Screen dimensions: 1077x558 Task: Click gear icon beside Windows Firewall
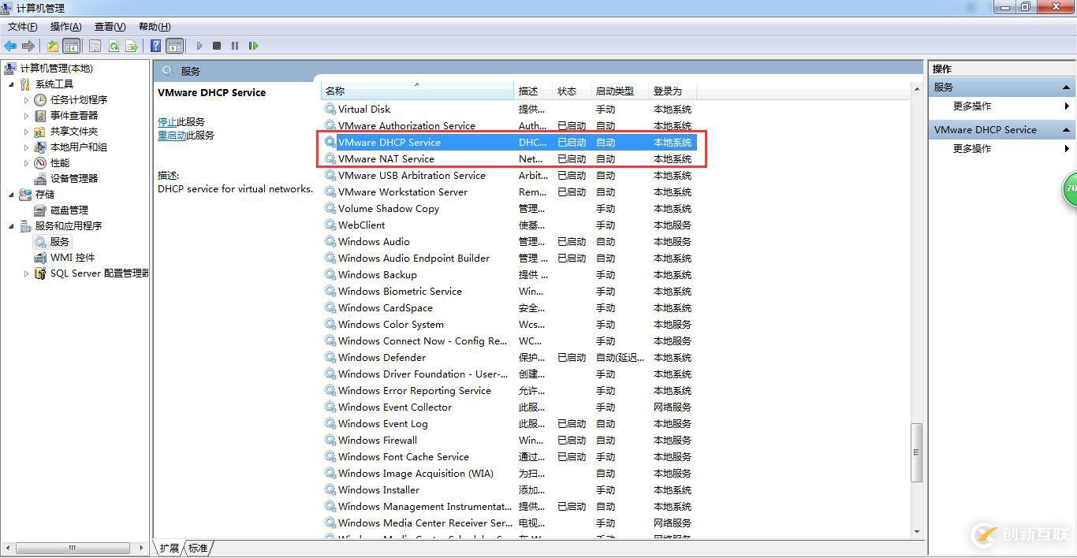[330, 440]
